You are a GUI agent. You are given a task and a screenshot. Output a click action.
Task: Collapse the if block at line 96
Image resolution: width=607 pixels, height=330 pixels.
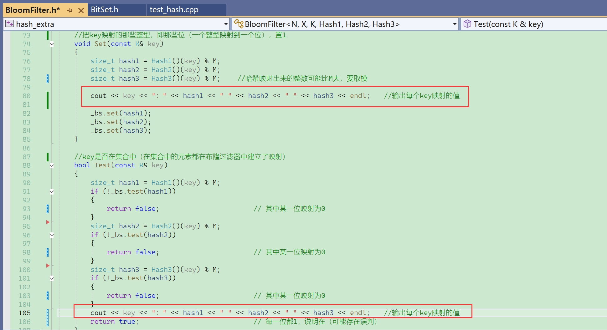52,235
